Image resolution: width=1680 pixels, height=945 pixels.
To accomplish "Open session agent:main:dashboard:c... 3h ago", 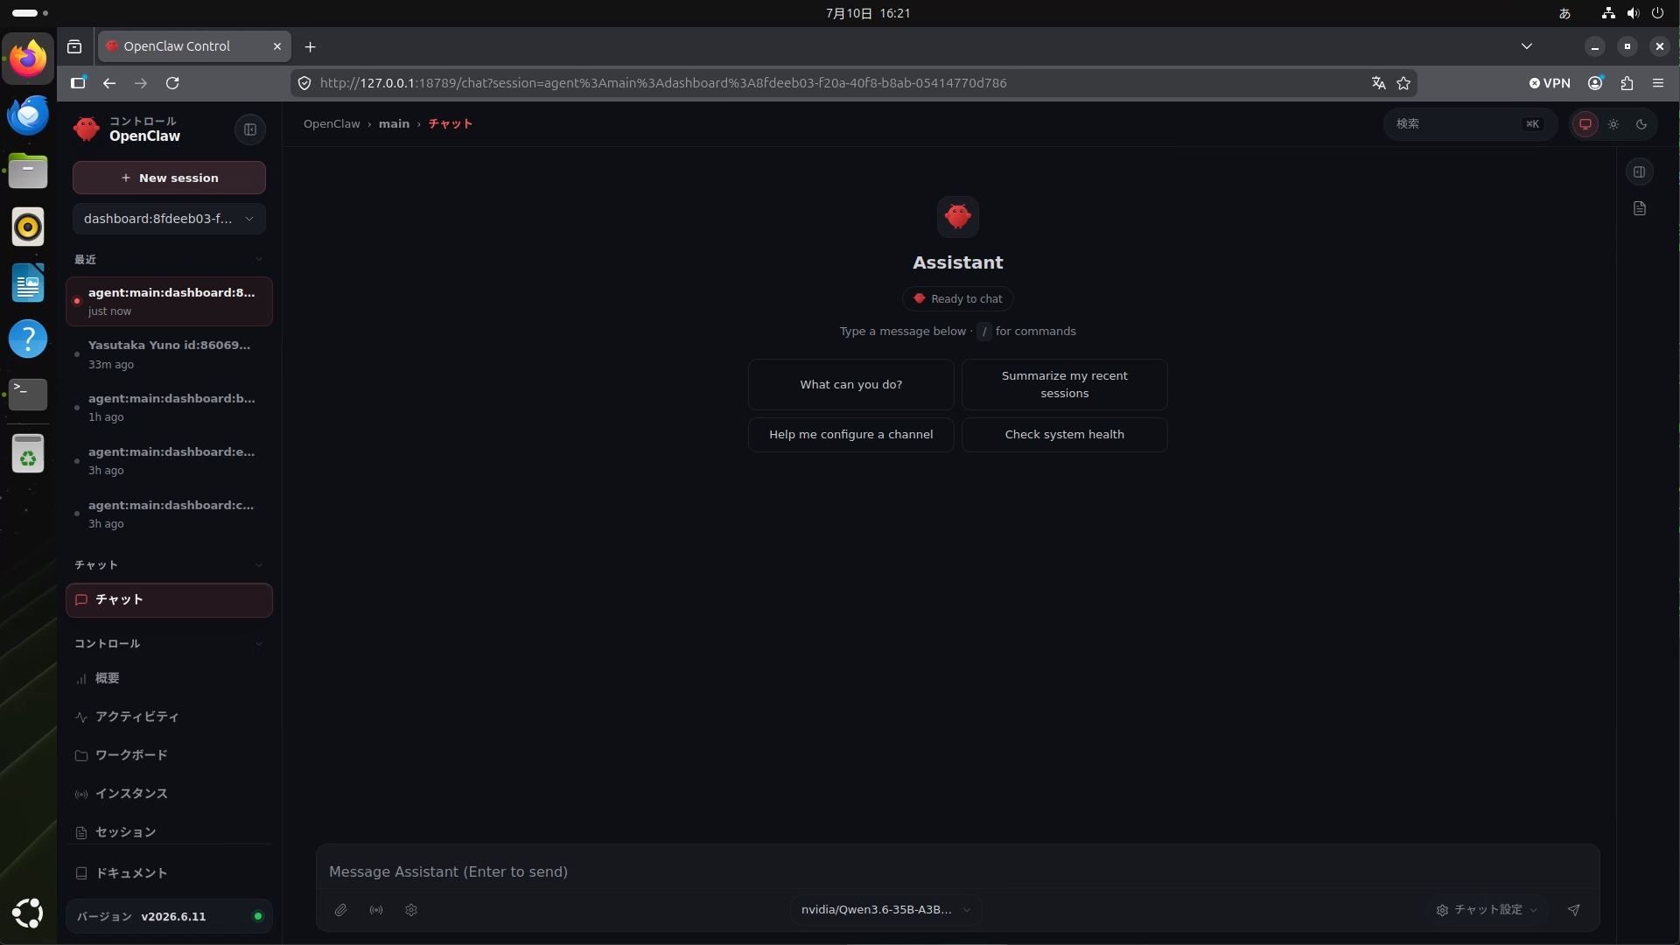I will [169, 514].
